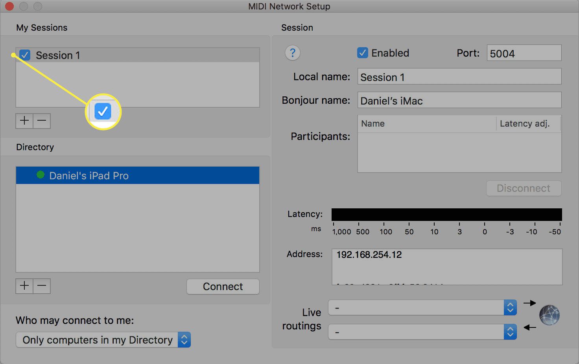Toggle the Session 1 checkbox
This screenshot has width=579, height=364.
25,55
